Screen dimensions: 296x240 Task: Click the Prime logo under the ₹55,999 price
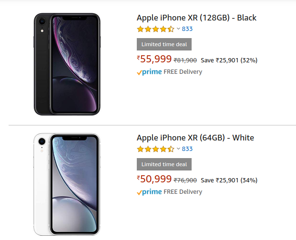click(x=149, y=72)
